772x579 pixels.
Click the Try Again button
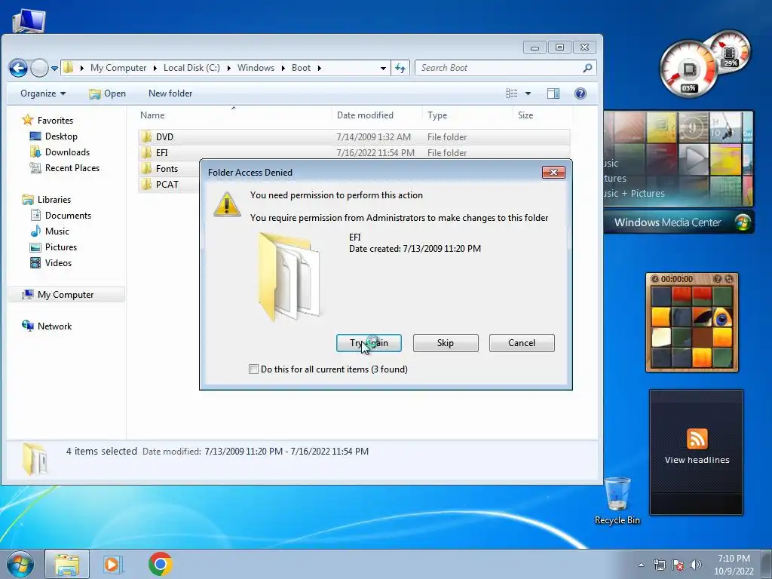369,343
